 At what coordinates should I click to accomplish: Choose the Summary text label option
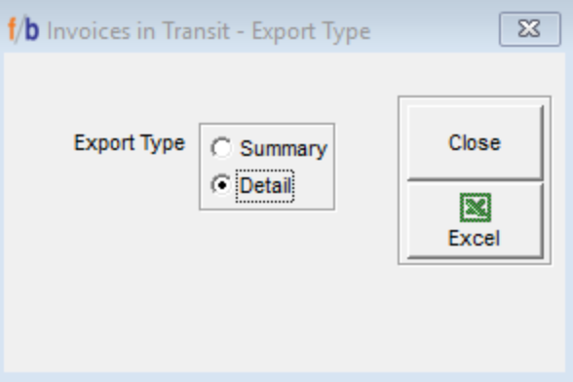point(284,149)
